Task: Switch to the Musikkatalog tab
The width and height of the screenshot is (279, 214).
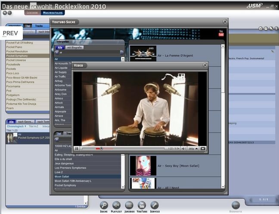Action: [x=53, y=13]
